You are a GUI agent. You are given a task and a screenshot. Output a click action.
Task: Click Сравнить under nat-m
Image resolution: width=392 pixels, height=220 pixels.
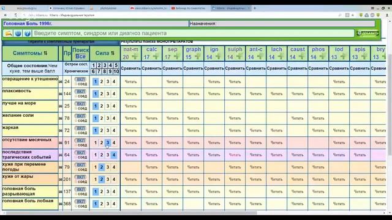(x=130, y=68)
